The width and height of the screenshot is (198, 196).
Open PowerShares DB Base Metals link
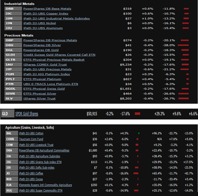pyautogui.click(x=47, y=9)
